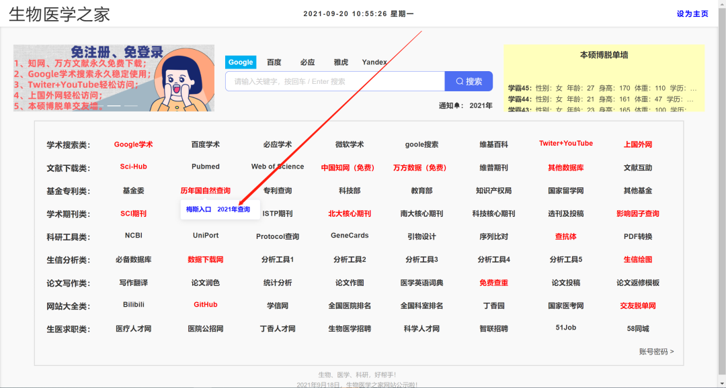The width and height of the screenshot is (726, 388).
Task: Open the 影响因子查询 link
Action: pos(638,213)
